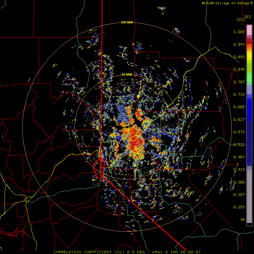This screenshot has width=254, height=254.
Task: Click the TH threshold label in legend
Action: tap(242, 220)
